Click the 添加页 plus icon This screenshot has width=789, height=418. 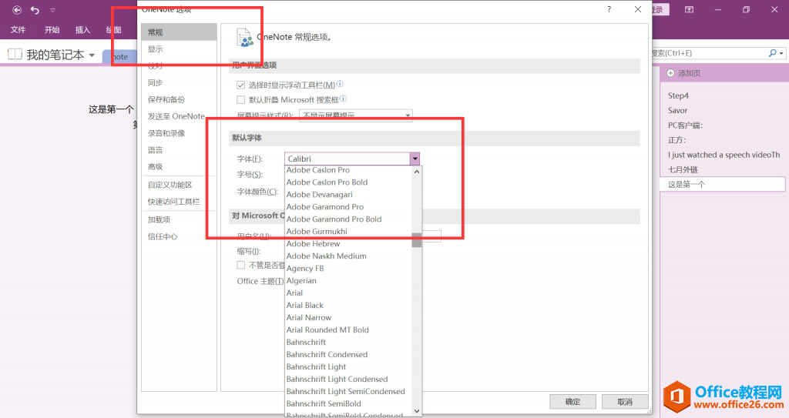(670, 73)
